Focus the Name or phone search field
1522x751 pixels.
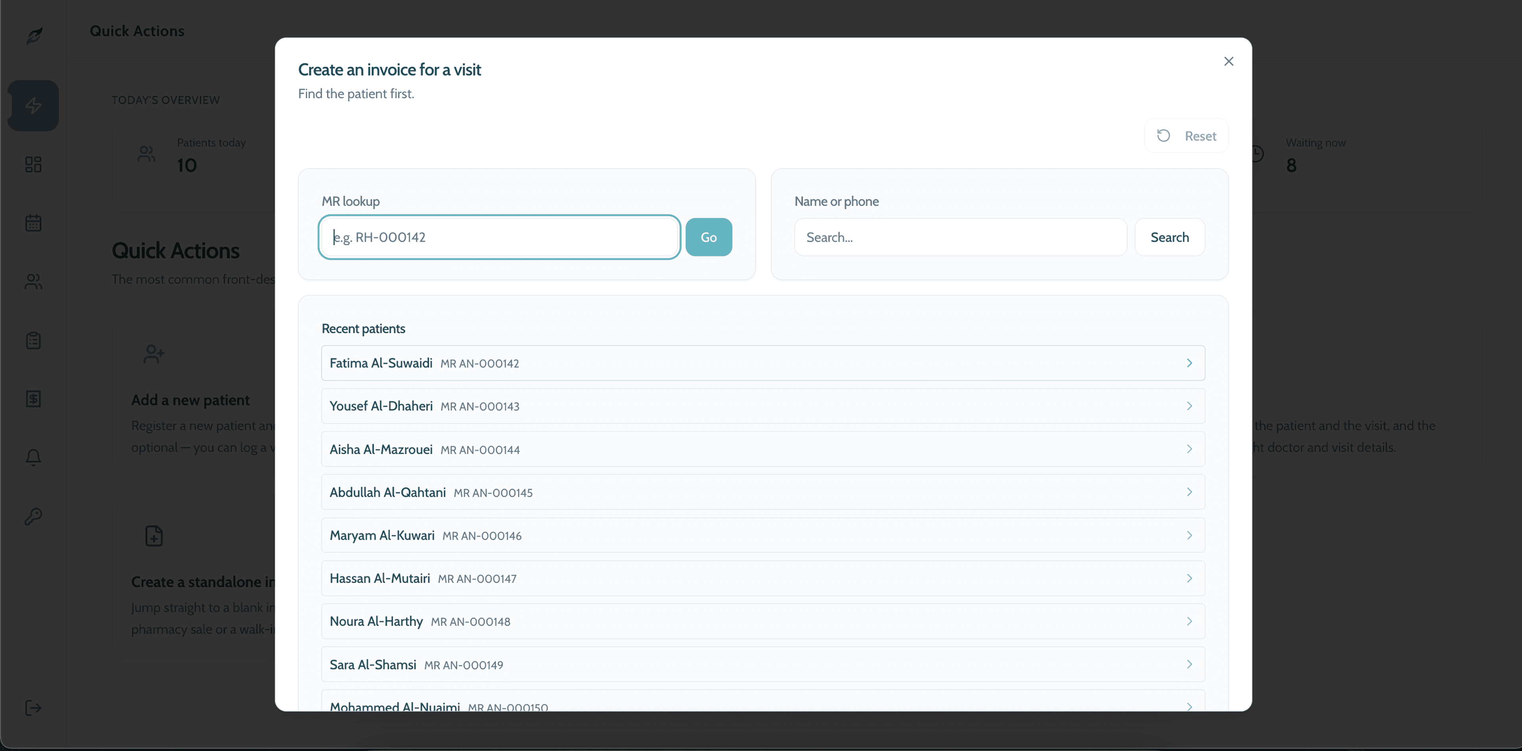coord(960,237)
